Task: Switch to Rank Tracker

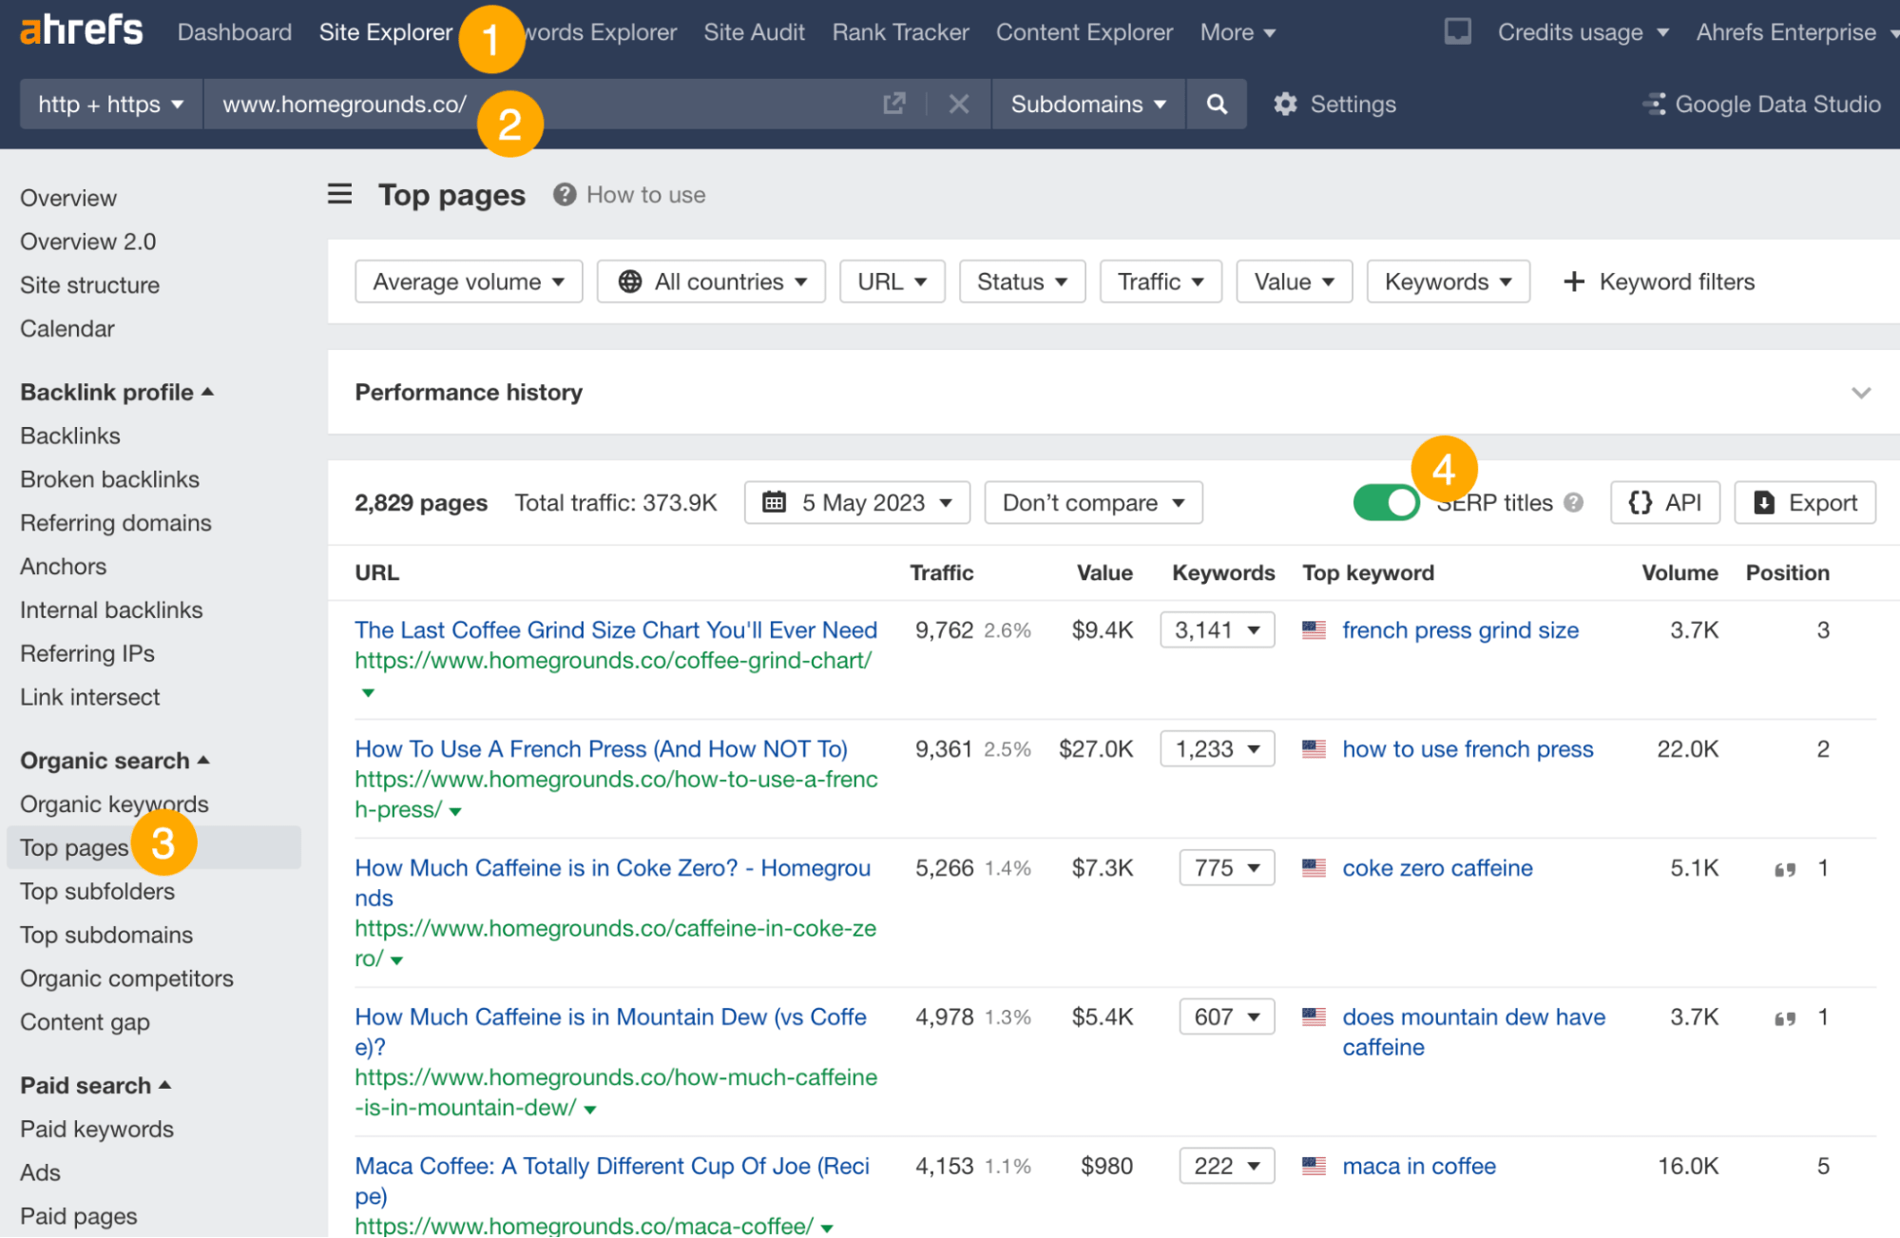Action: point(899,31)
